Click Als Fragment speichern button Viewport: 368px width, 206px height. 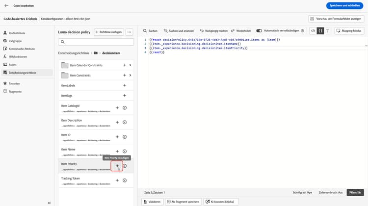point(183,202)
